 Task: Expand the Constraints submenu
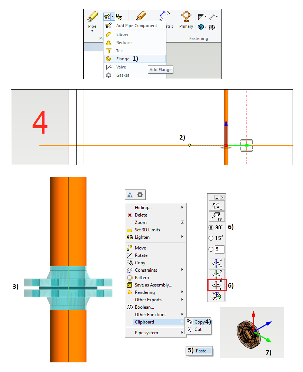coord(156,270)
